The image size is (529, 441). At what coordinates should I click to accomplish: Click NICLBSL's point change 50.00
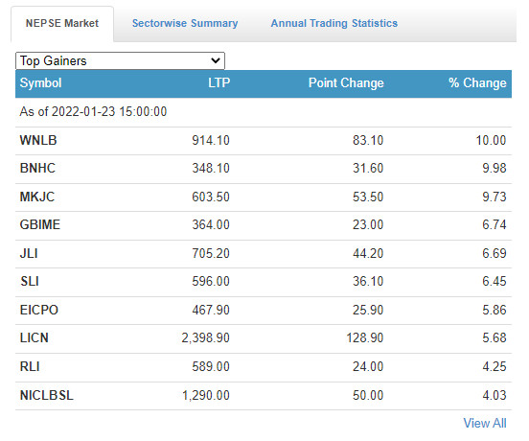[x=368, y=395]
